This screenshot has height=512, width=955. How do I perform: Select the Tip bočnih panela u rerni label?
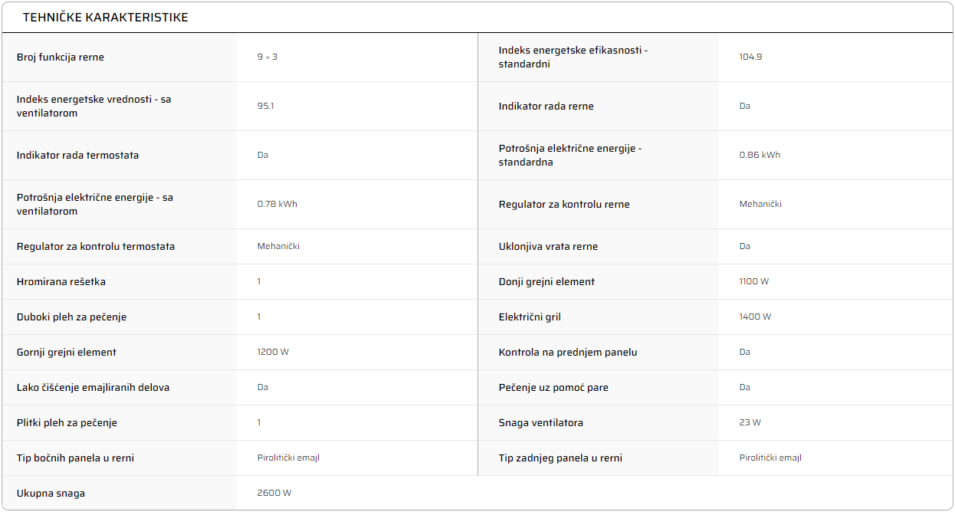[76, 458]
